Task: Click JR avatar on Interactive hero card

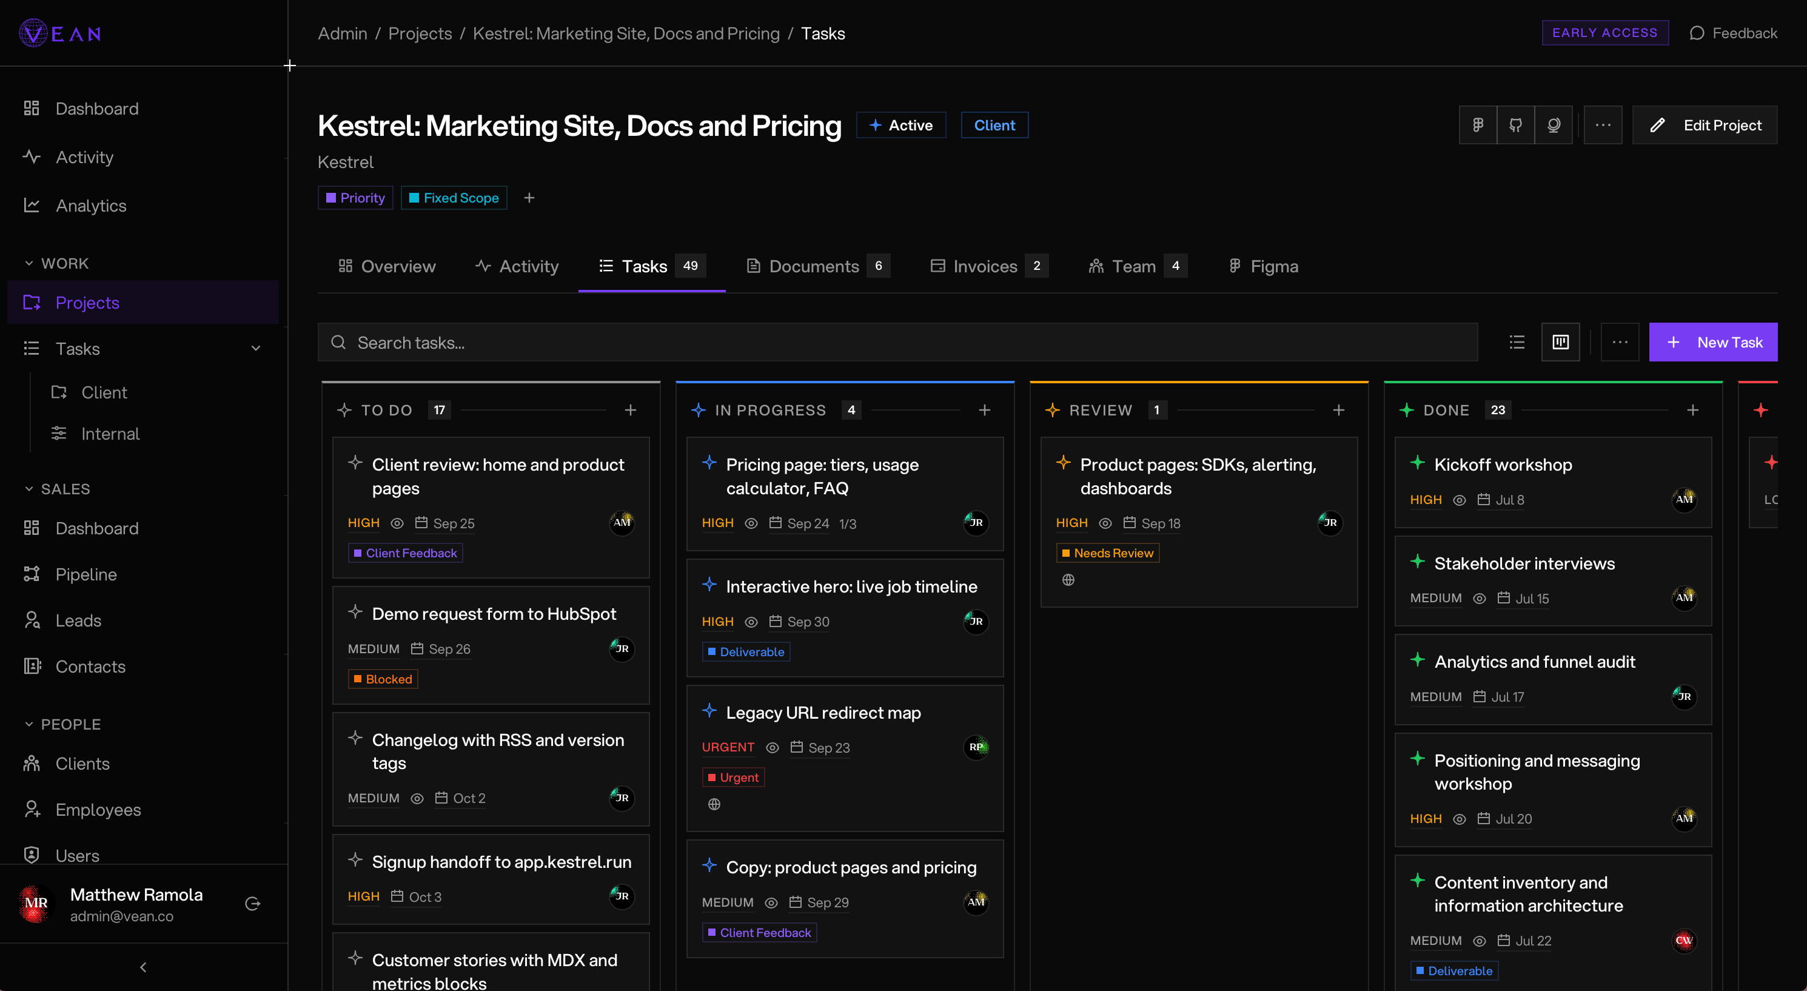Action: click(976, 622)
